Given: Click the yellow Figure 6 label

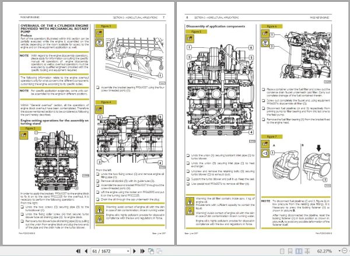Looking at the screenshot, I should pos(272,26).
